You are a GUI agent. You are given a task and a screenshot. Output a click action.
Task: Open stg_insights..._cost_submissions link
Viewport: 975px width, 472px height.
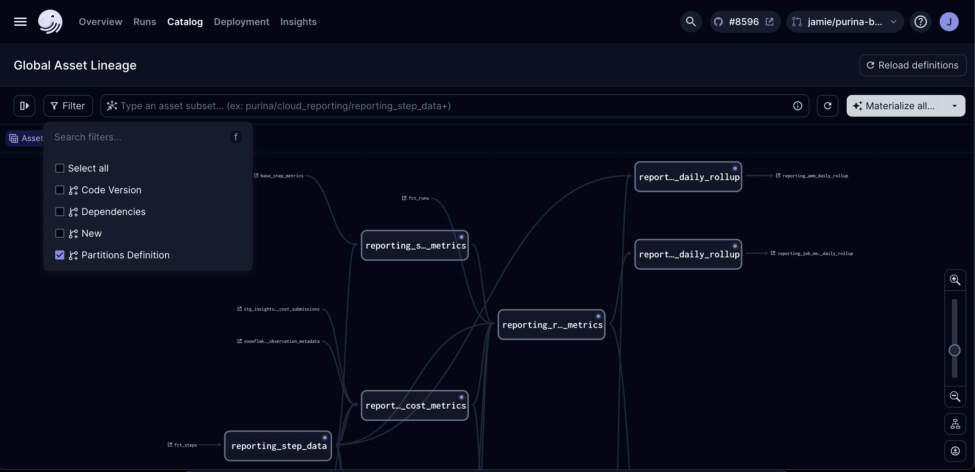[x=278, y=309]
